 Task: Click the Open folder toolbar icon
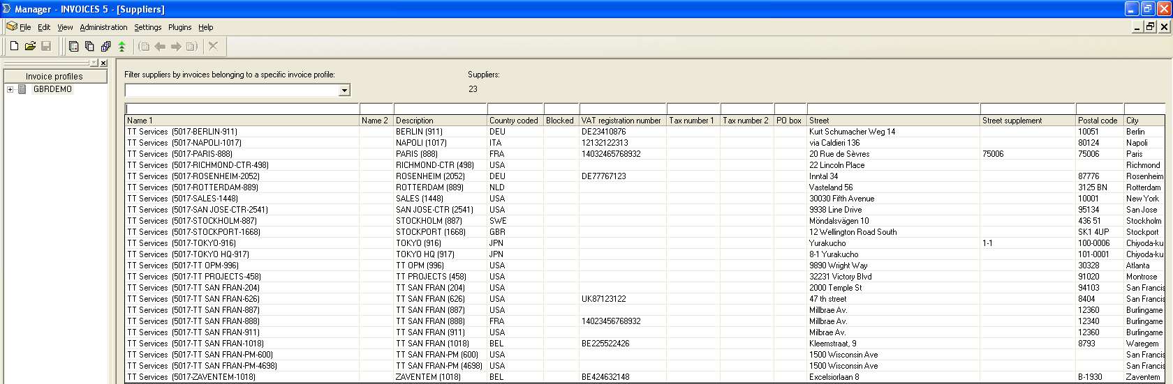click(x=30, y=47)
